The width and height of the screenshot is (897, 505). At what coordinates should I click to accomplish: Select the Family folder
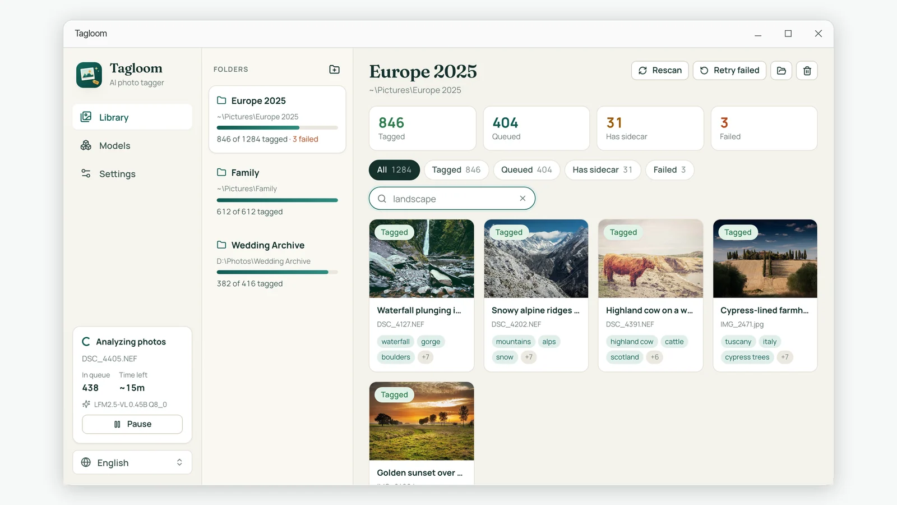[x=278, y=192]
